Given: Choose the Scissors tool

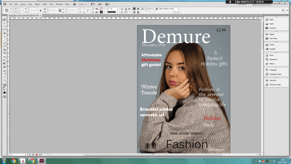Looking at the screenshot, I should pos(5,57).
